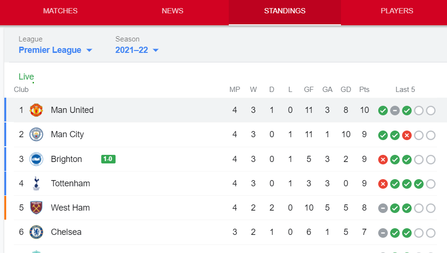
Task: Click the West Ham club crest
Action: 36,208
